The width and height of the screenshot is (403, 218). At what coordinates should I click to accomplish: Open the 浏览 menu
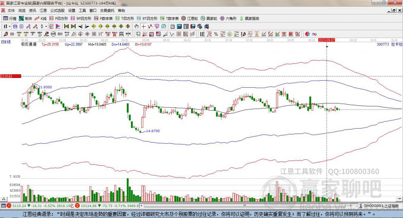pyautogui.click(x=22, y=11)
